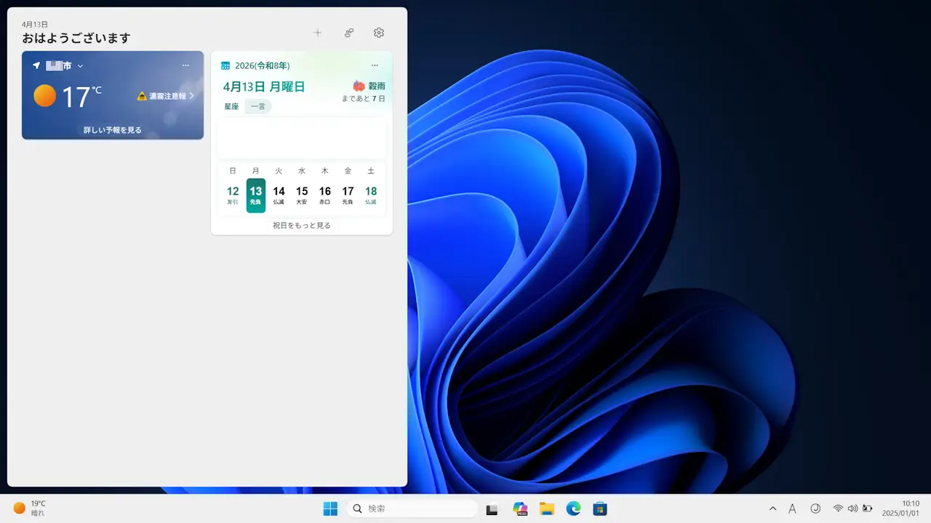This screenshot has height=523, width=931.
Task: Click the taskbar 検索 search box
Action: 412,508
